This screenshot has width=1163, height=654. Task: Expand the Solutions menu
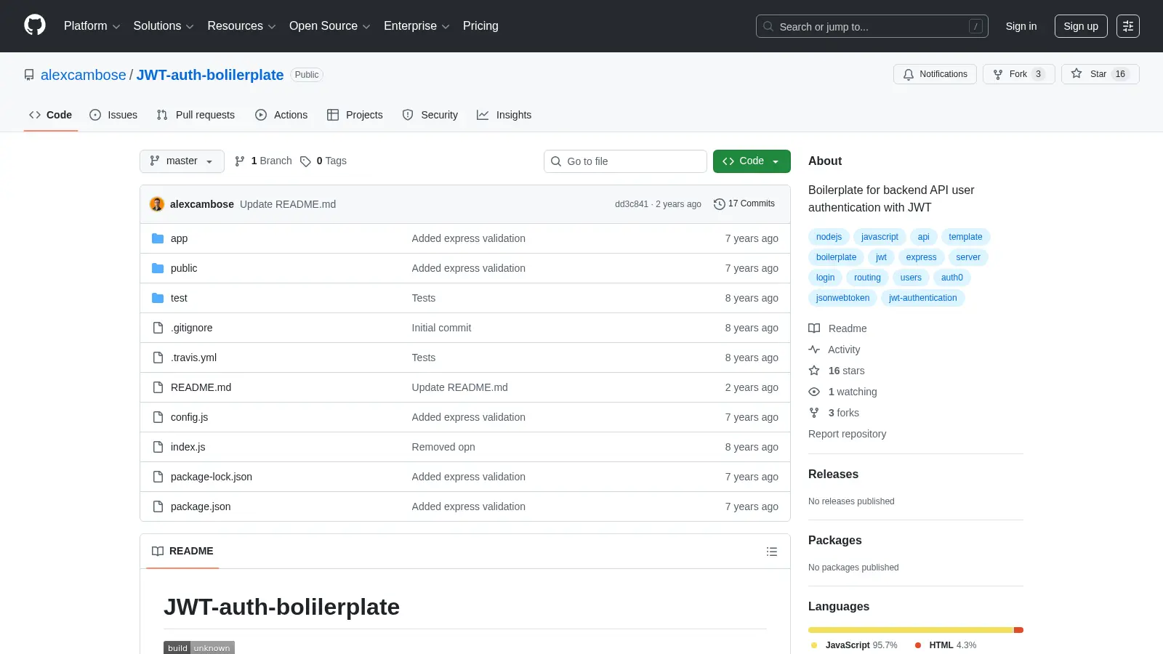164,26
